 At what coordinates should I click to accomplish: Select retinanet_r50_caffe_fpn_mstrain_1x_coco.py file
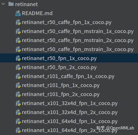click(78, 32)
